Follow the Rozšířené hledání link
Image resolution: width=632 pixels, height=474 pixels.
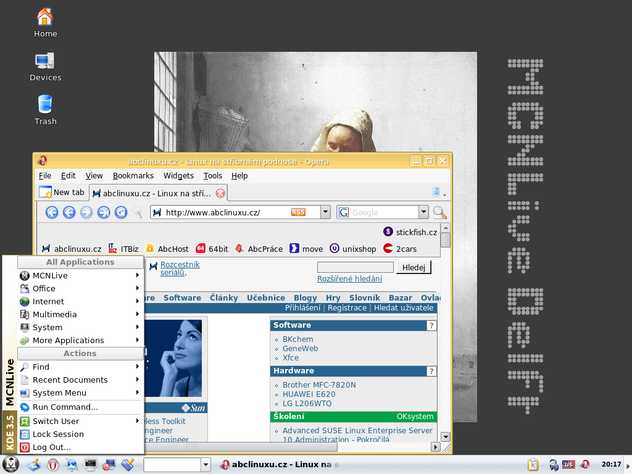[x=349, y=278]
